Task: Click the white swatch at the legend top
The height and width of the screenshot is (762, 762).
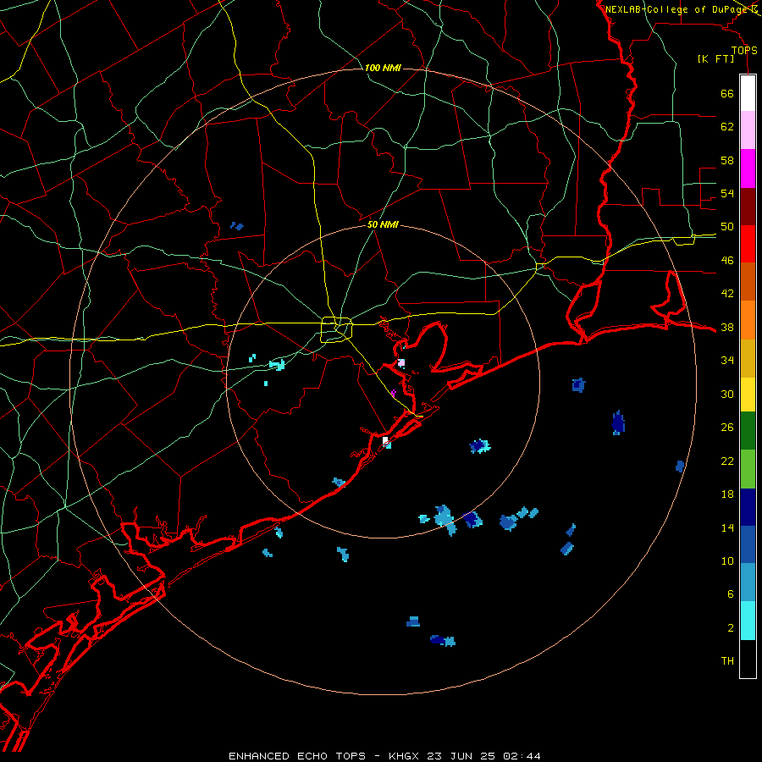Action: pyautogui.click(x=748, y=93)
